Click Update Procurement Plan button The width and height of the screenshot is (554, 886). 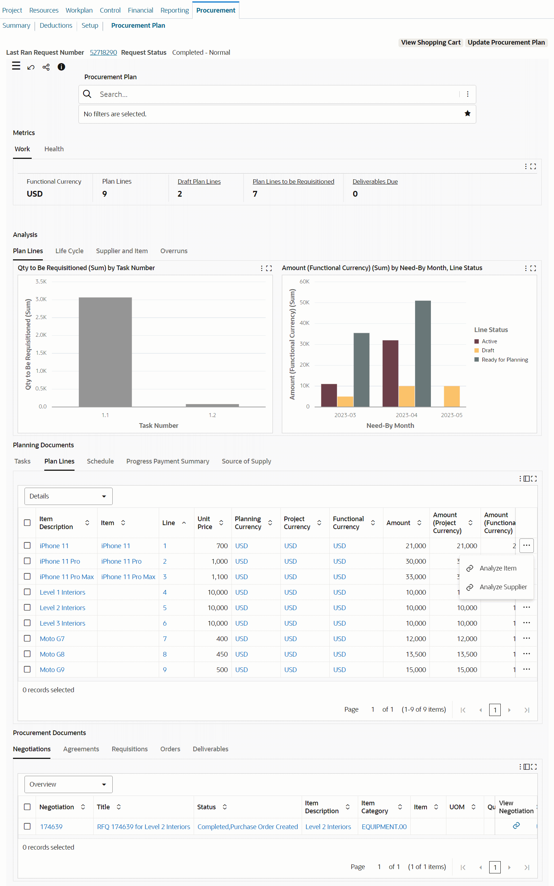tap(506, 42)
